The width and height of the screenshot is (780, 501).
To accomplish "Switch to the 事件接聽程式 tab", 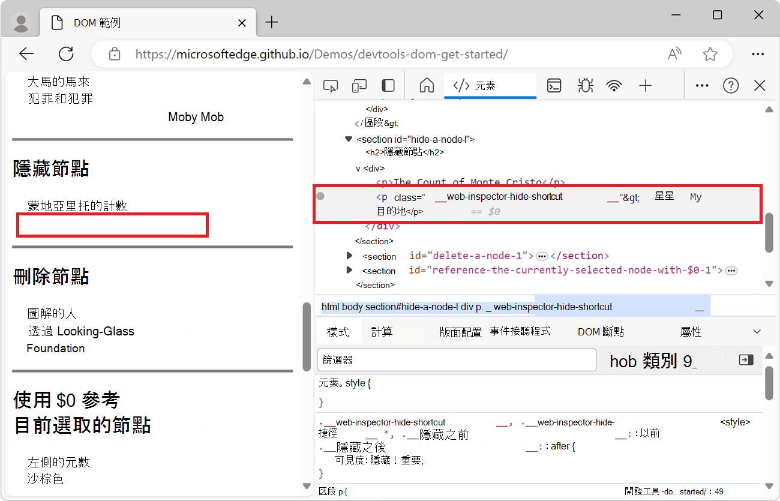I will (520, 331).
